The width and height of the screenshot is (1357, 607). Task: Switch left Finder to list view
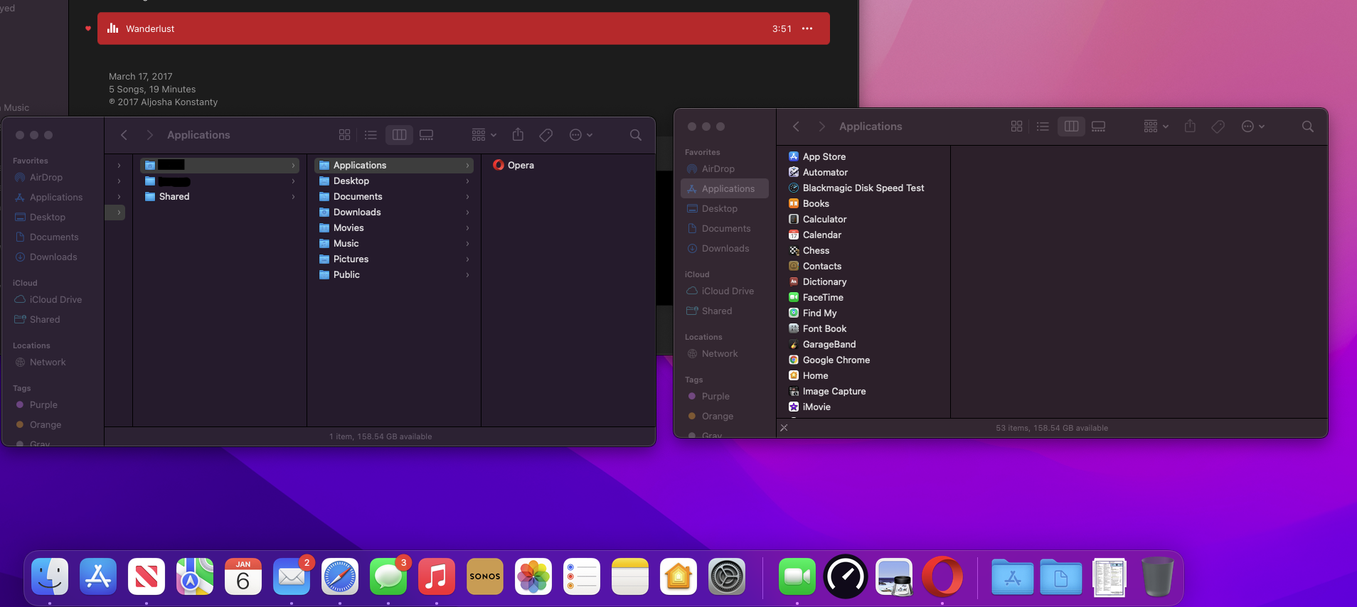coord(371,135)
